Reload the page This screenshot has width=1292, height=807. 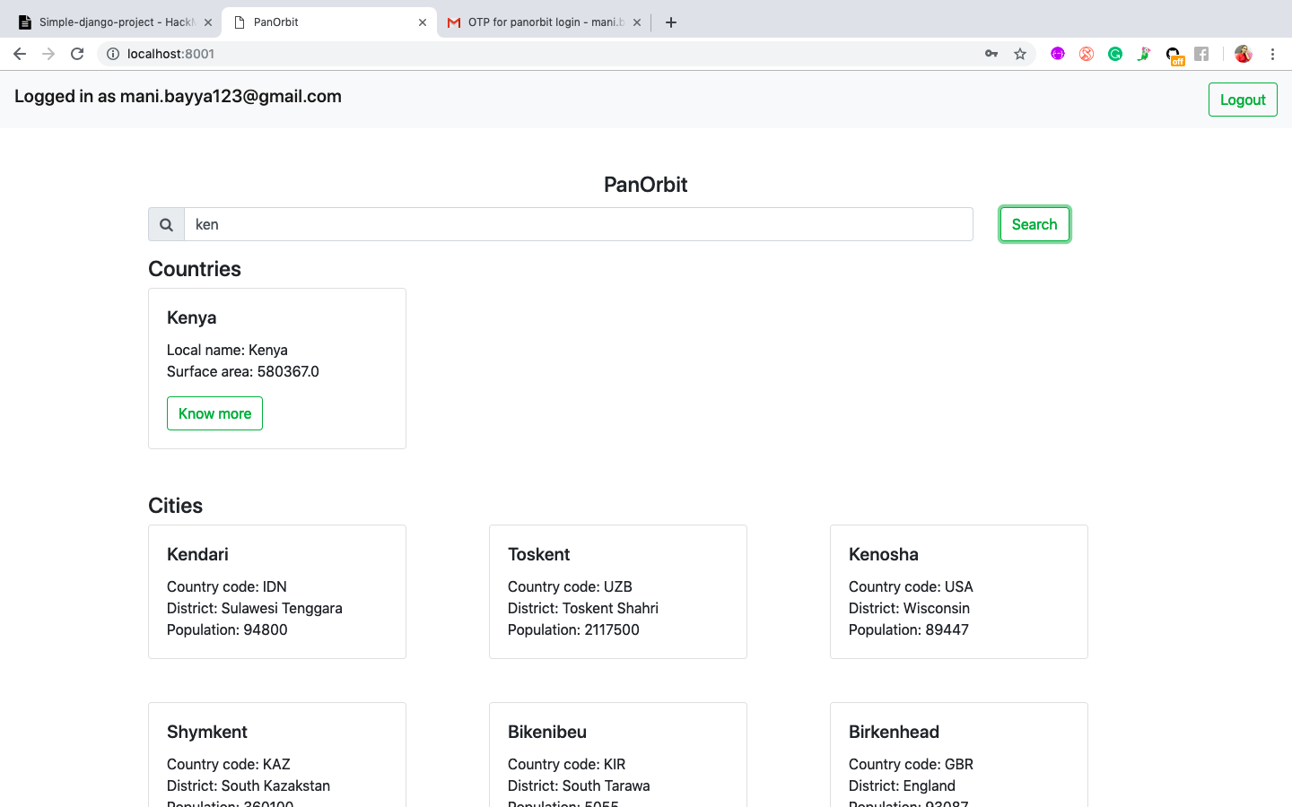(77, 54)
